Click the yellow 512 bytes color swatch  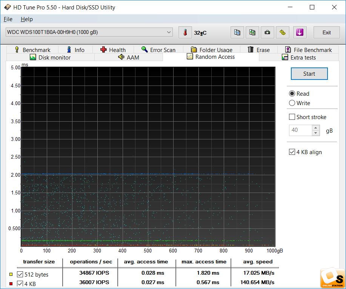(11, 274)
